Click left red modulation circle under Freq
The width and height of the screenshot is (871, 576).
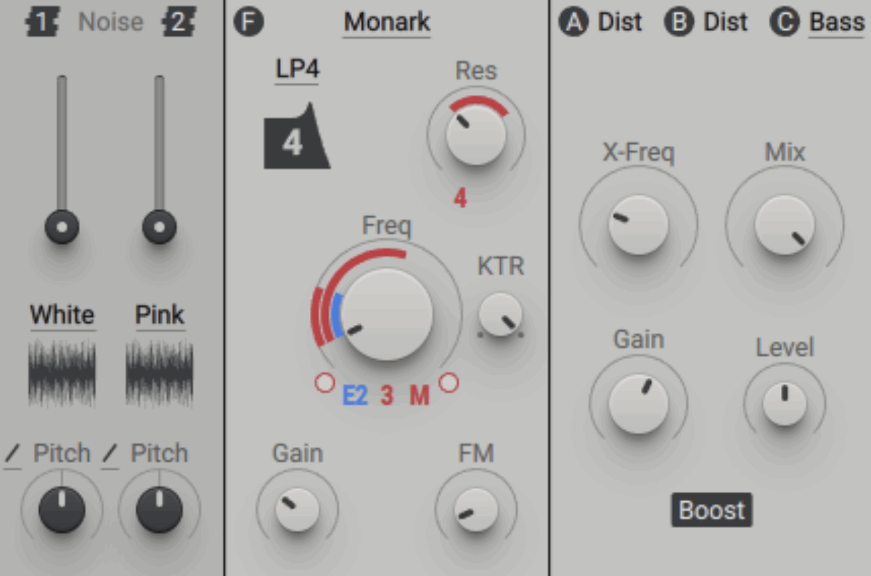coord(324,383)
